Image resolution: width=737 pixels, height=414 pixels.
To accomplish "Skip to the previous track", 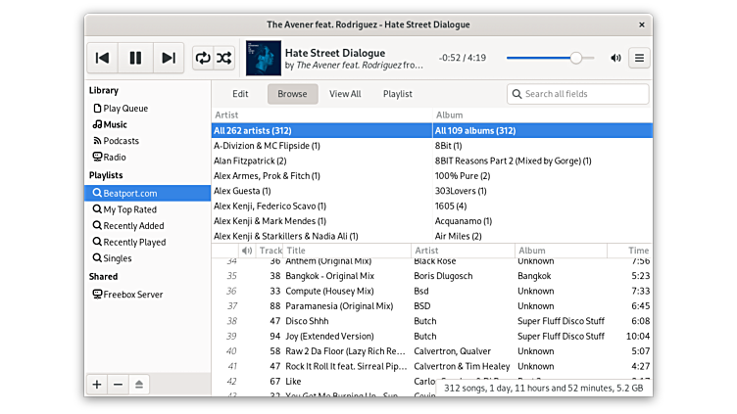I will (x=102, y=58).
